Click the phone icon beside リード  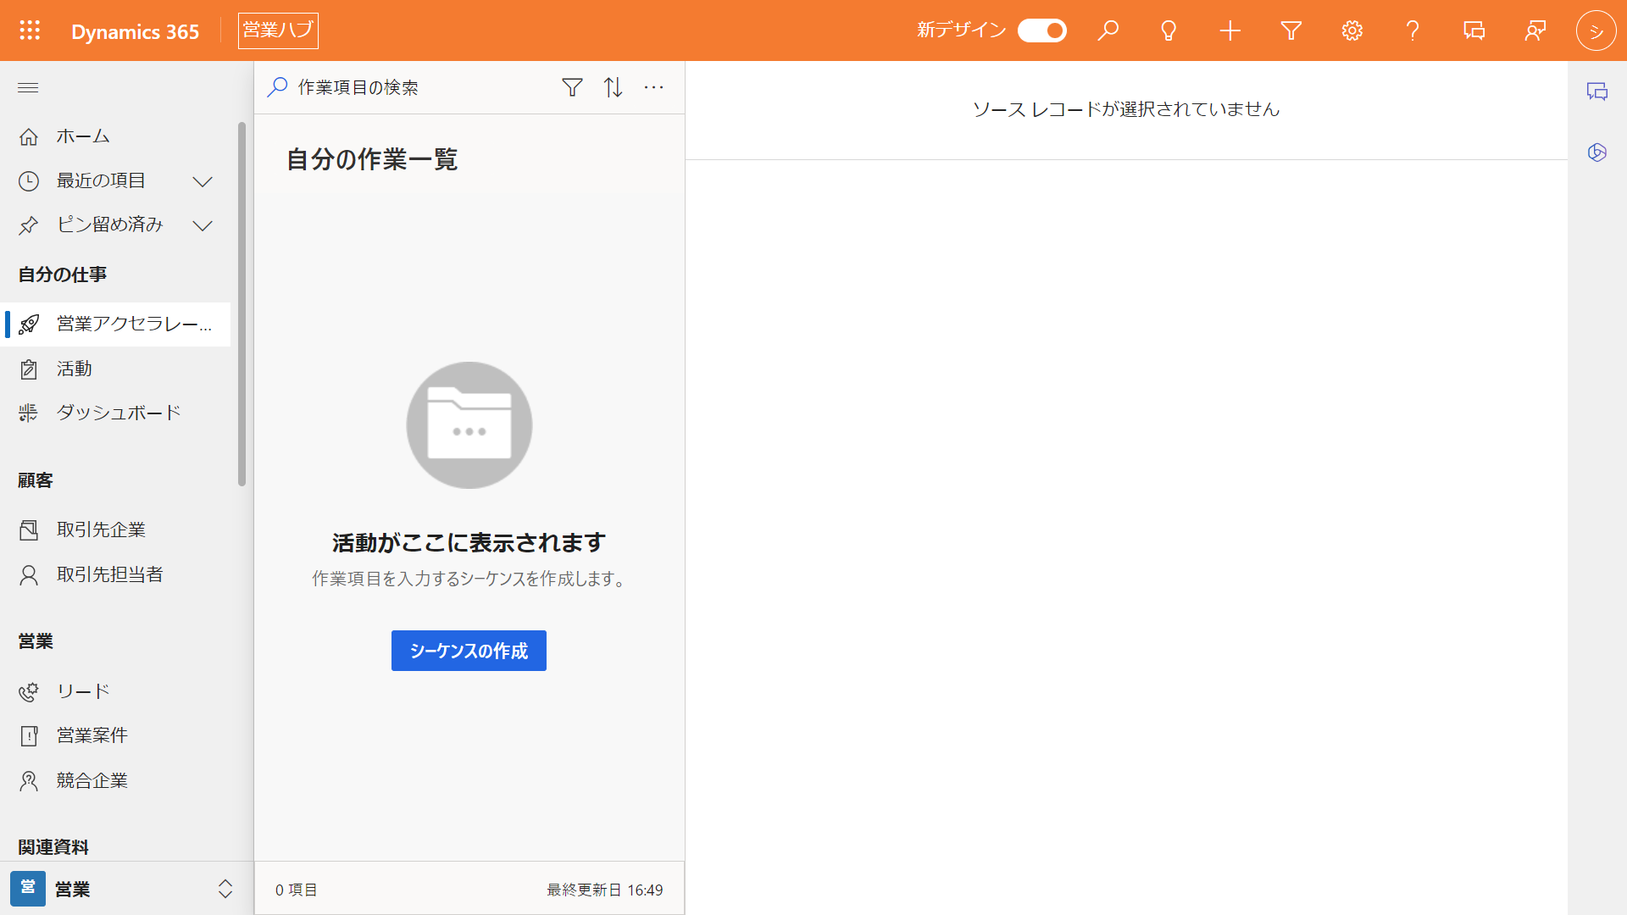click(x=29, y=692)
